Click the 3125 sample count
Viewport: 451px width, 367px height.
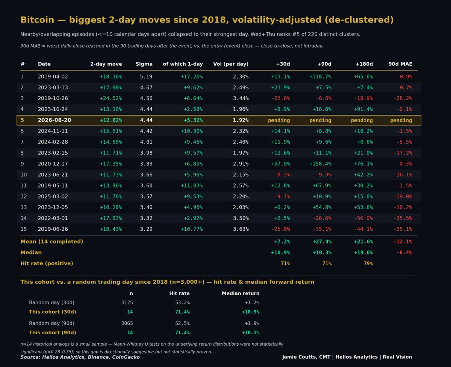(x=127, y=302)
